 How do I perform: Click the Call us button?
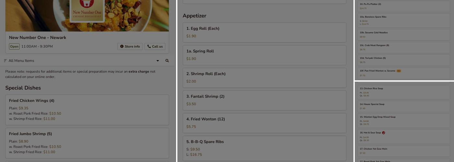pyautogui.click(x=155, y=47)
